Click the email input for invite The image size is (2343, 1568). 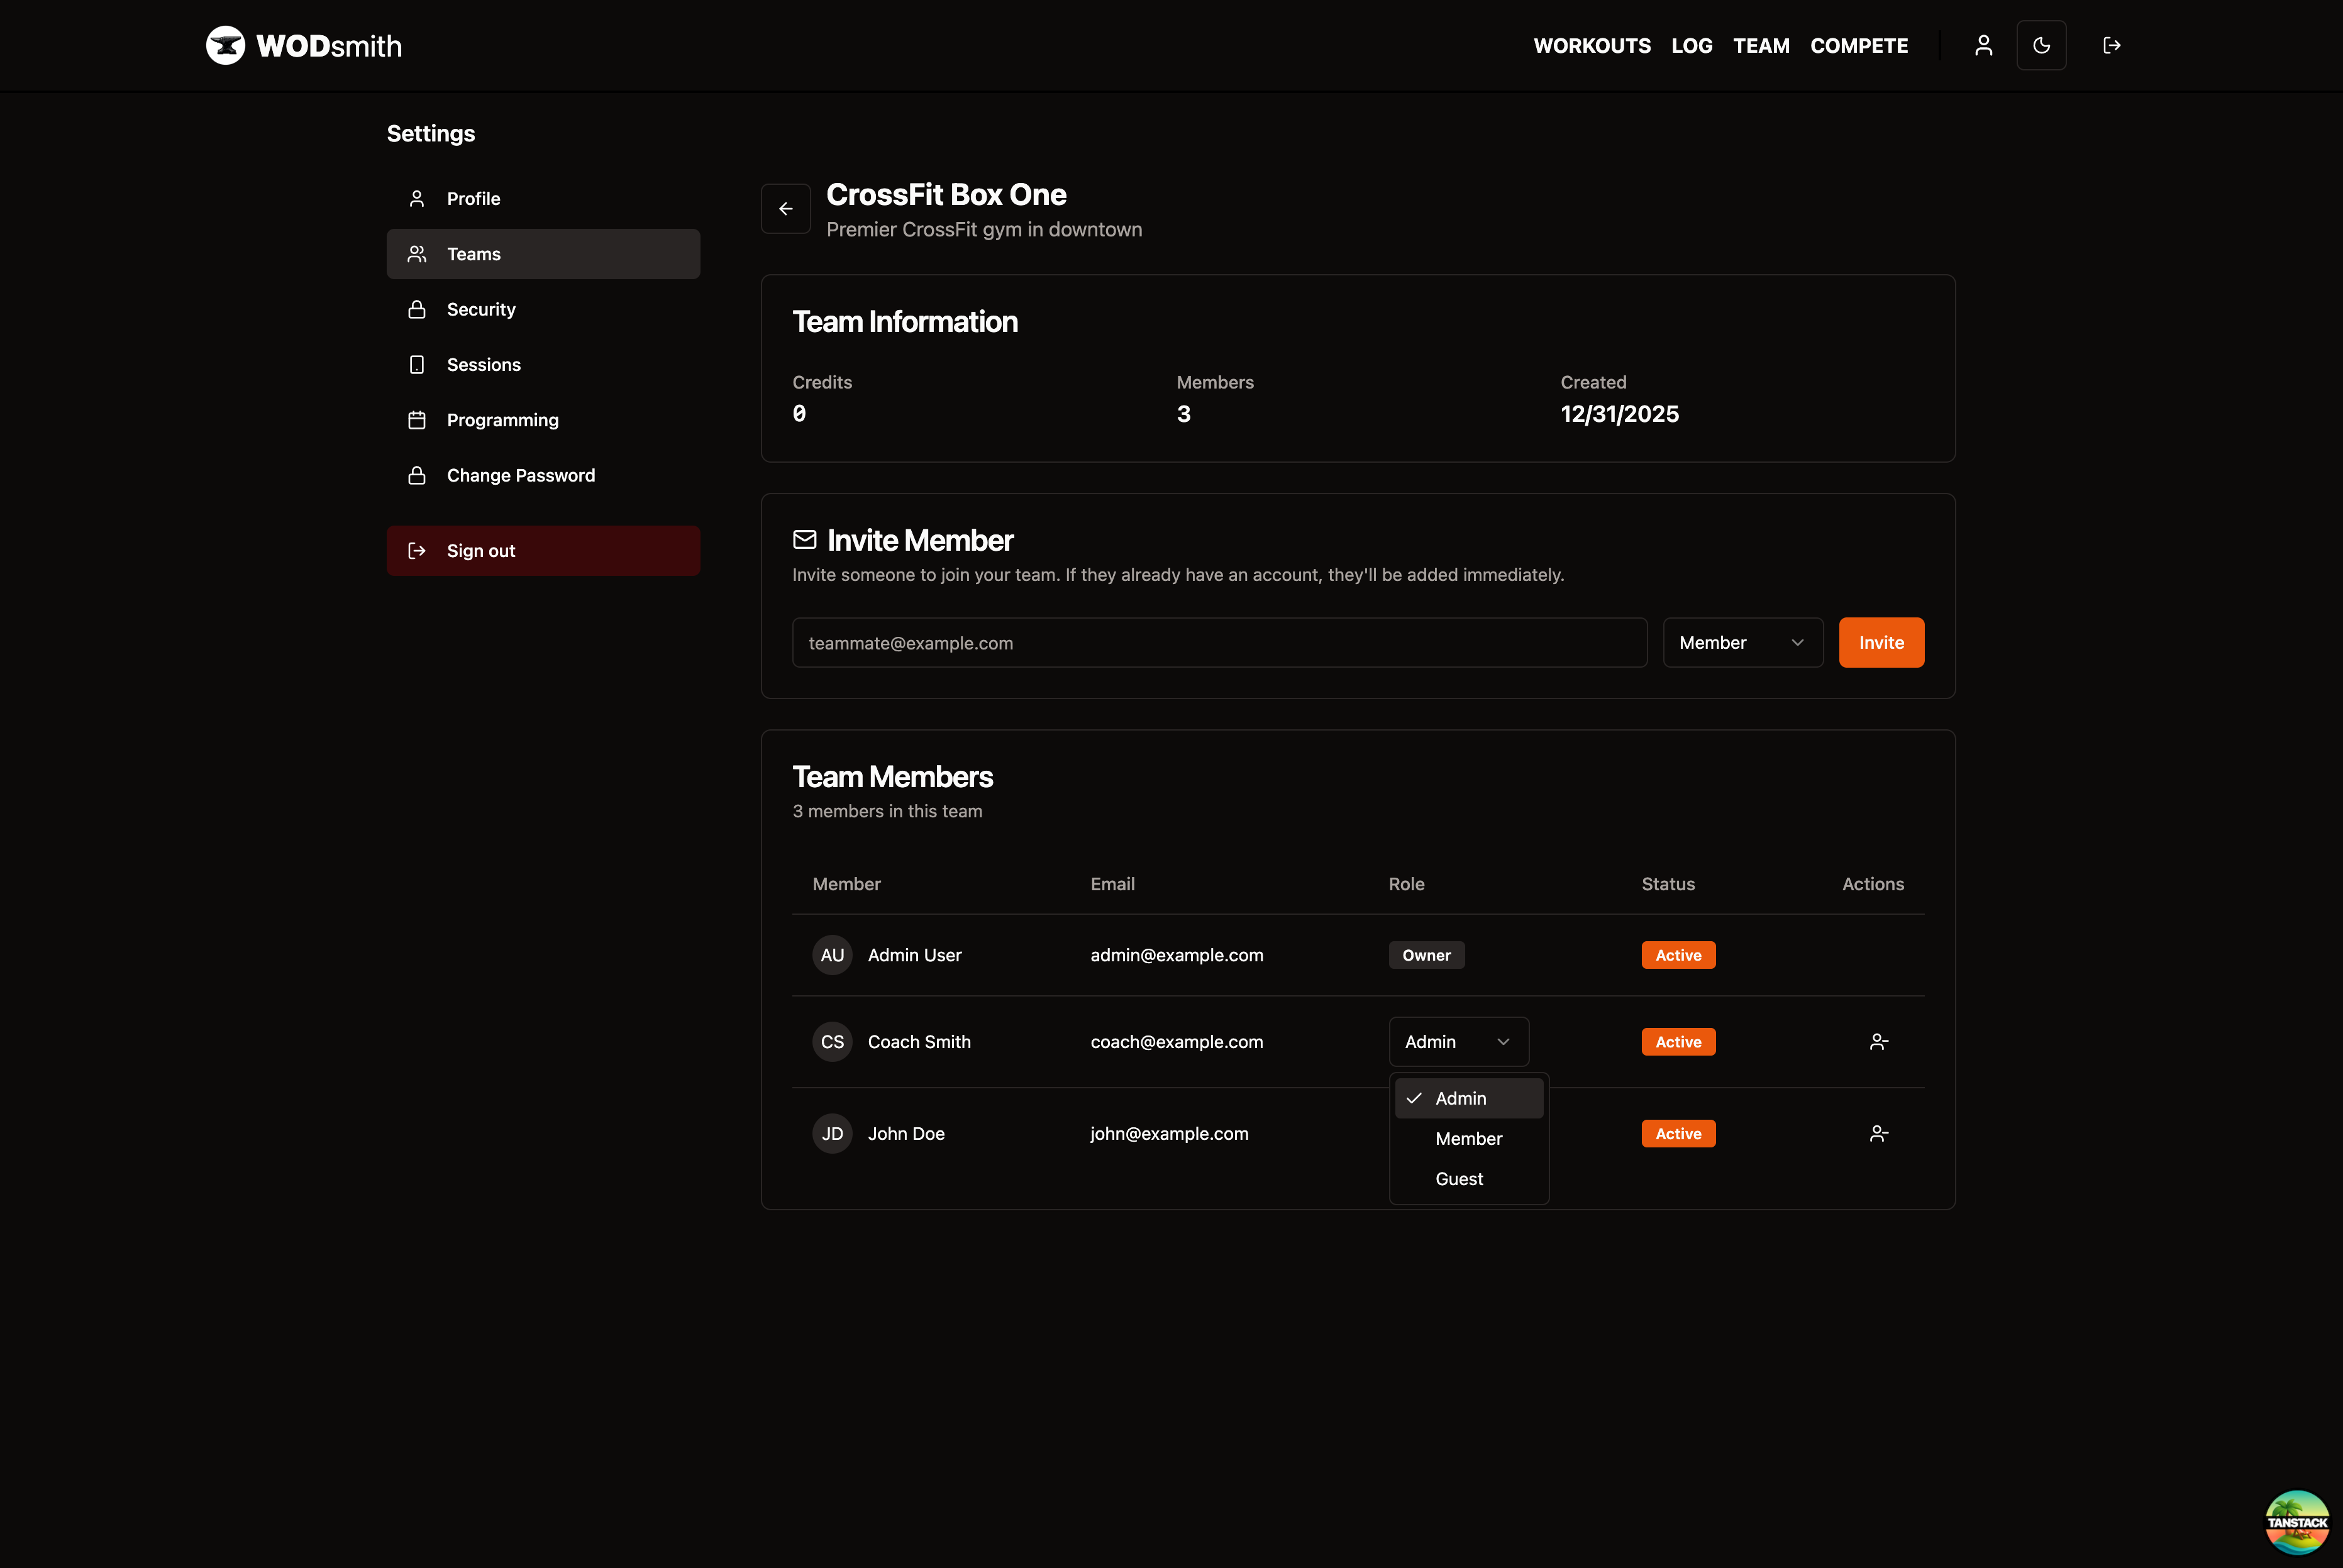click(1219, 643)
